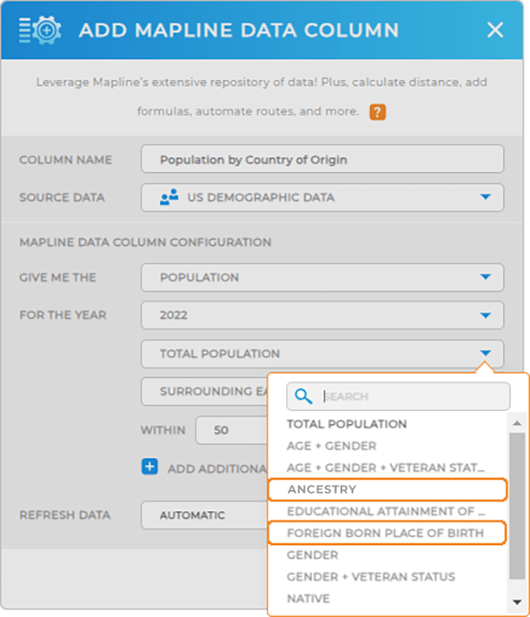
Task: Click the search box in dropdown list
Action: tap(398, 396)
